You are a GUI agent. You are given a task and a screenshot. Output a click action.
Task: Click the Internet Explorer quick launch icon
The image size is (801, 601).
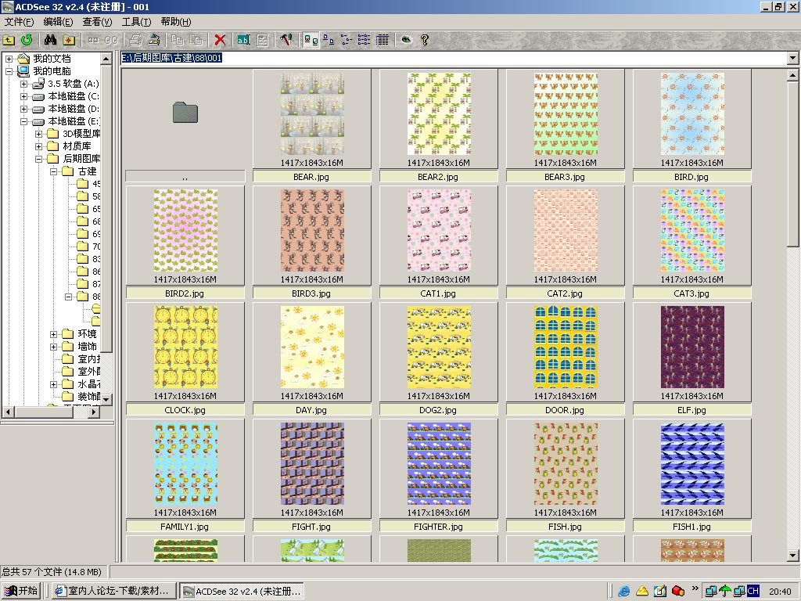pos(623,591)
